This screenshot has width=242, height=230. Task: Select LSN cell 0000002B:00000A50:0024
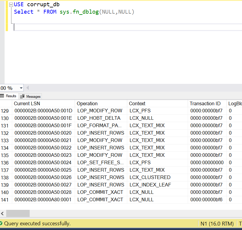[x=43, y=163]
